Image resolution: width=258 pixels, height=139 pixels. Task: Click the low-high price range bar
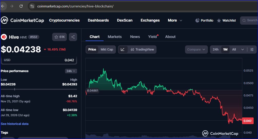(x=39, y=89)
